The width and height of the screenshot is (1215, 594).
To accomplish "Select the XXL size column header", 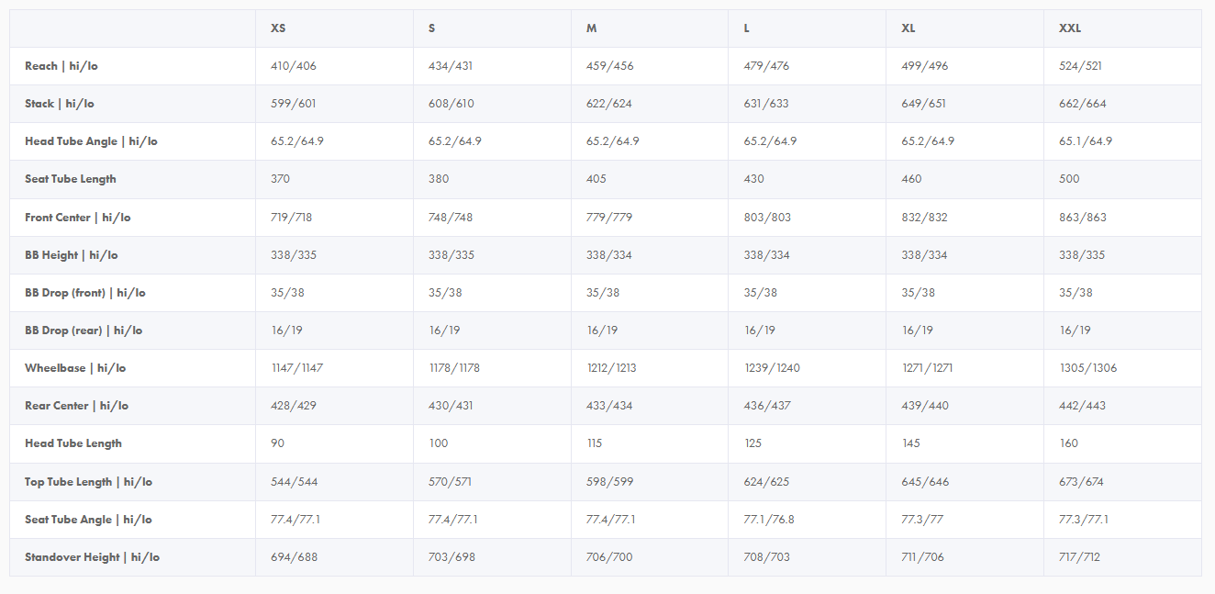I will tap(1070, 28).
